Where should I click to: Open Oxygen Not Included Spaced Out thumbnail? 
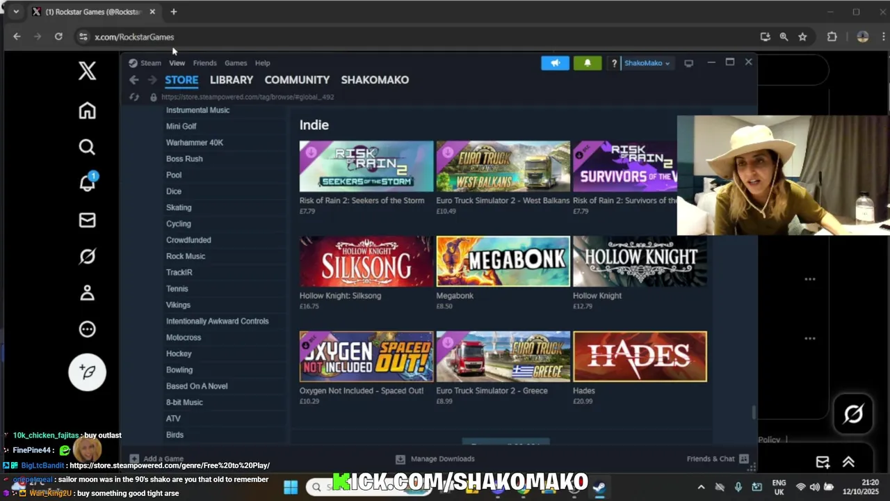pos(366,357)
